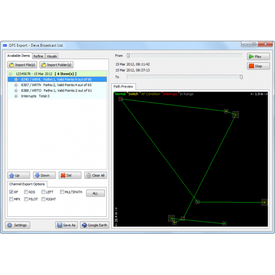275x275 pixels.
Task: Click the Stop button label
Action: 258,66
